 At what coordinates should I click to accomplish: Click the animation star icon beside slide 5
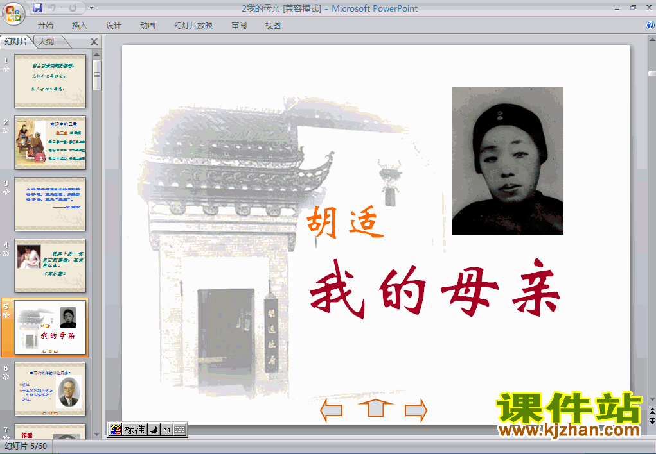coord(6,315)
